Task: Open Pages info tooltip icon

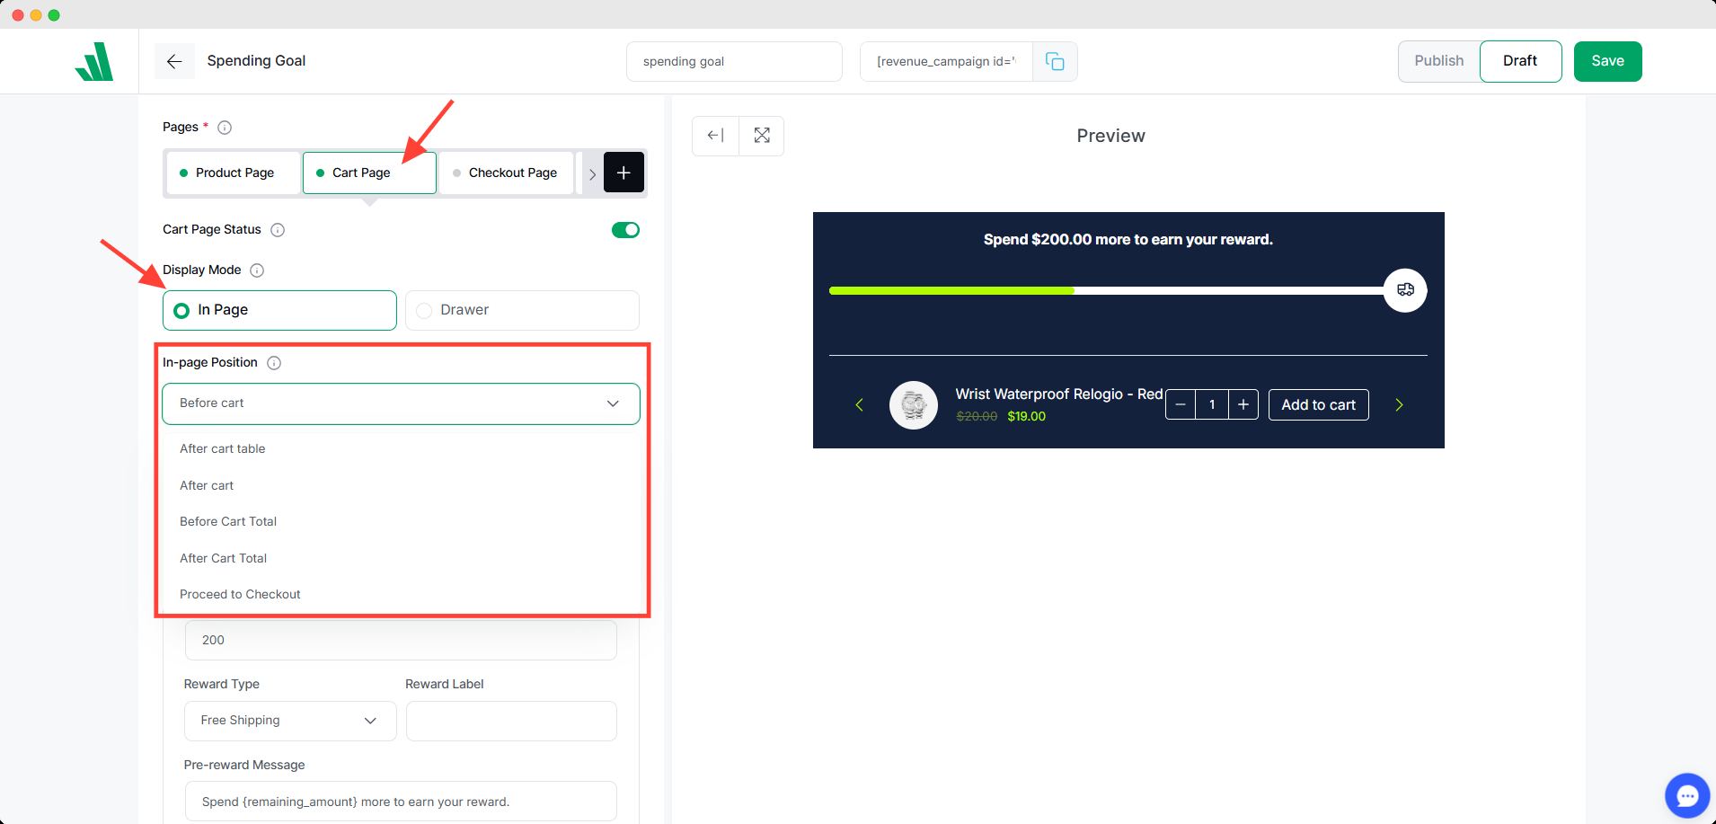Action: (x=225, y=128)
